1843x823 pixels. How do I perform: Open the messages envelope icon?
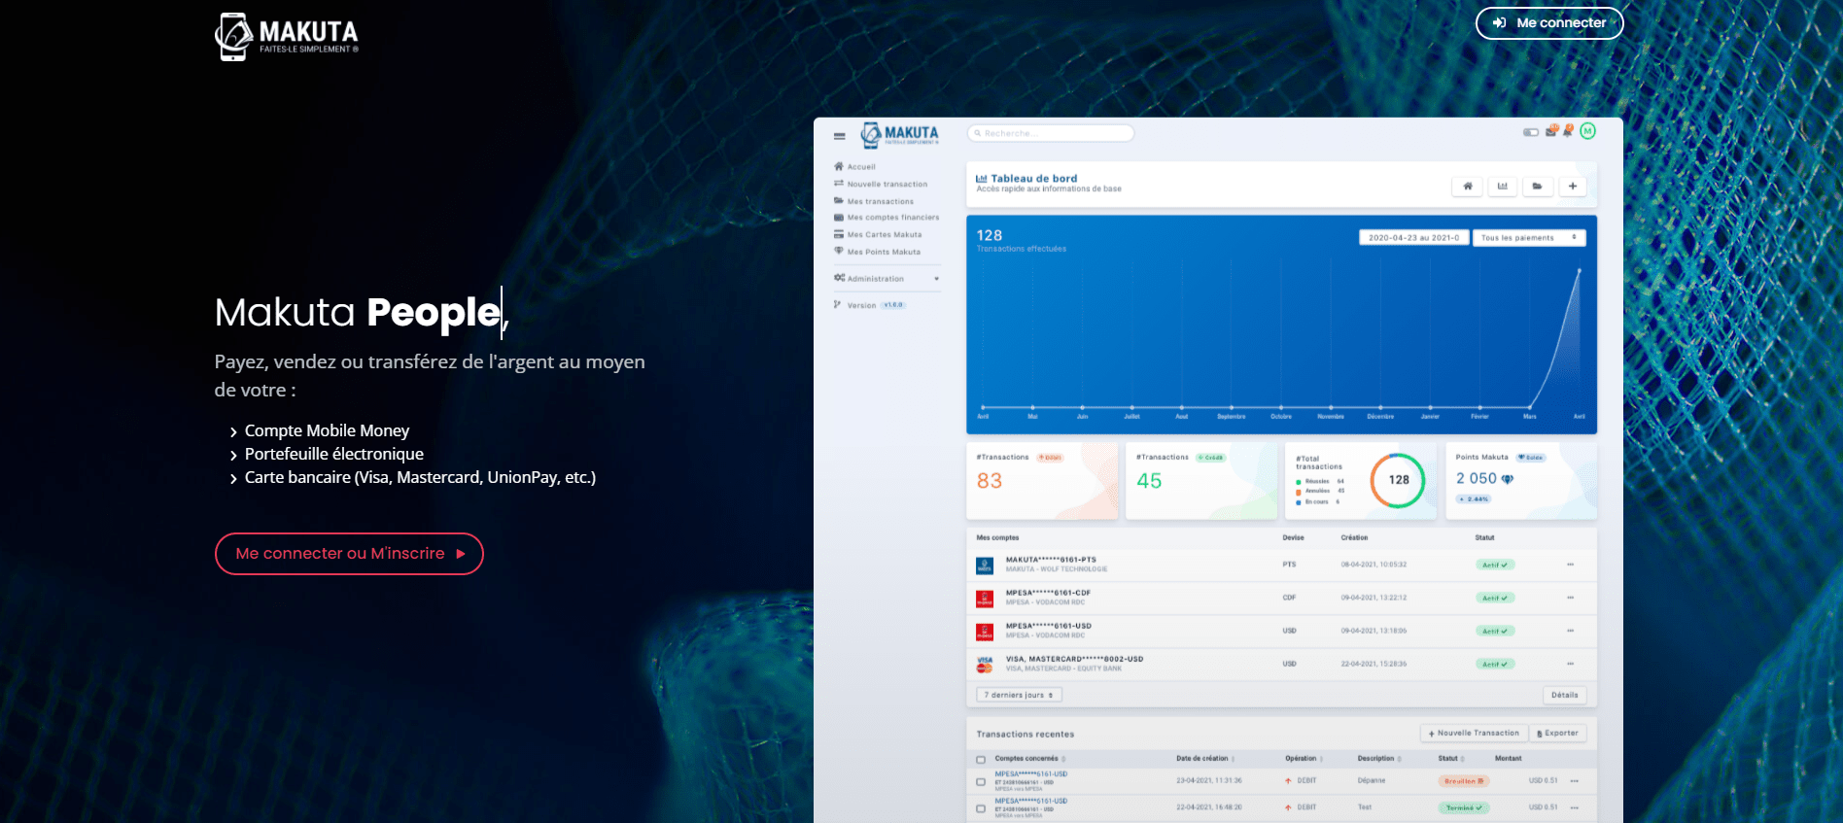1551,131
